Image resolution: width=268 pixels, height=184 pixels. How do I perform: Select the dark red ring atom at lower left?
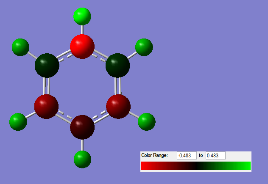click(x=47, y=107)
